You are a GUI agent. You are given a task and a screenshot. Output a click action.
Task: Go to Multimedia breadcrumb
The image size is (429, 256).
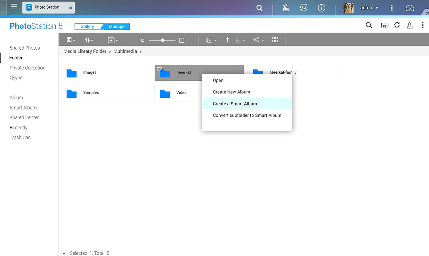pyautogui.click(x=125, y=51)
